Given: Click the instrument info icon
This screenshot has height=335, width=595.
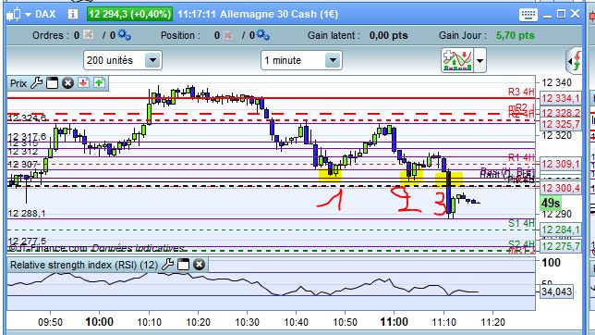Looking at the screenshot, I should 72,14.
